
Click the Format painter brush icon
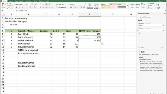(8, 8)
